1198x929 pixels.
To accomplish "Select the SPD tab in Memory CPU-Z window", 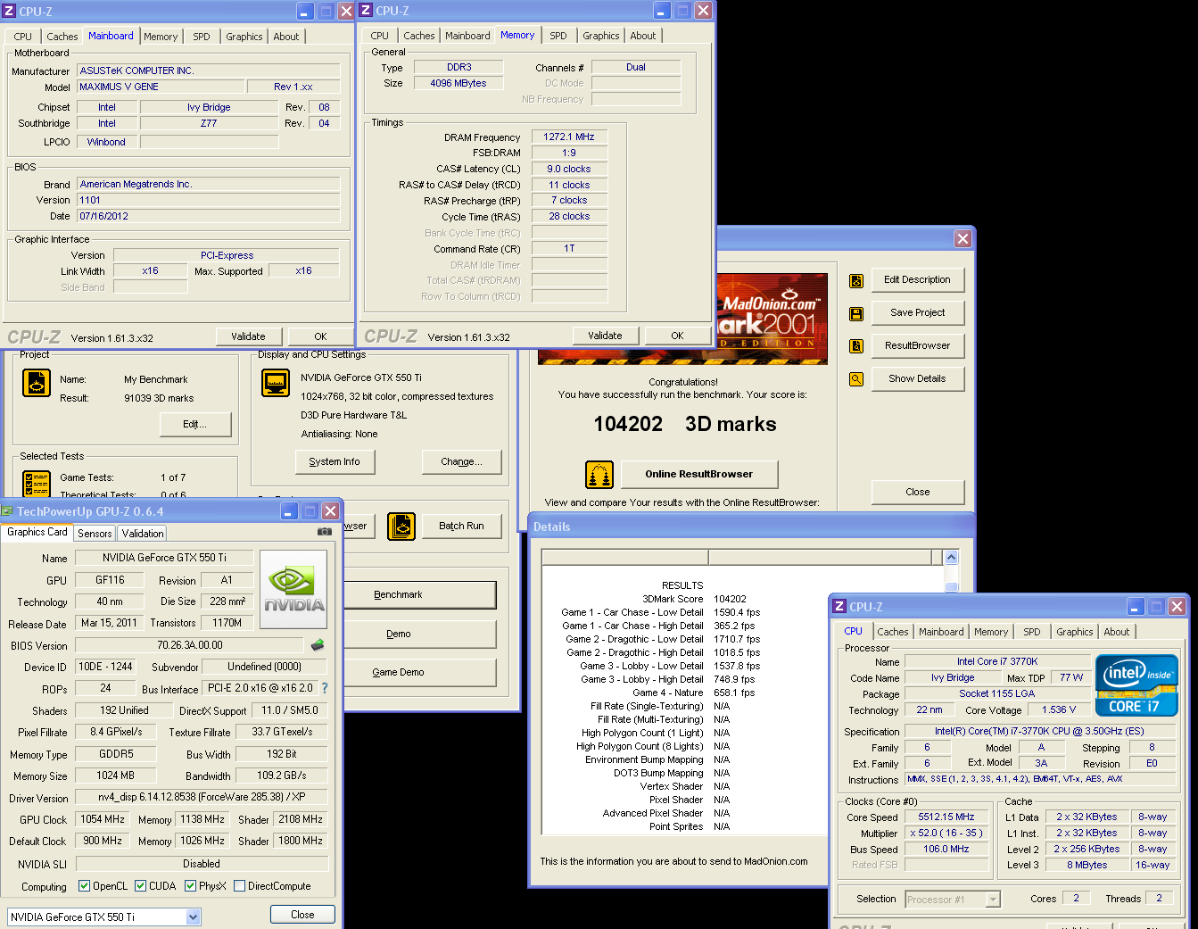I will (558, 36).
